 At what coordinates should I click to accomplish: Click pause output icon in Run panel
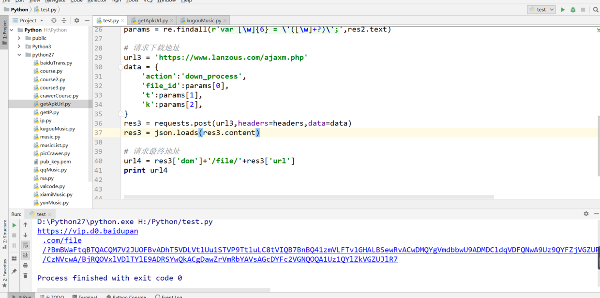point(14,245)
